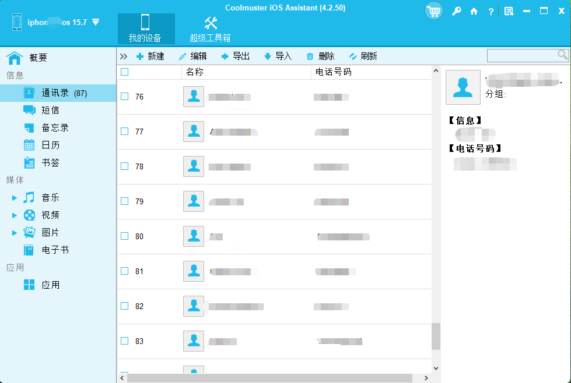The image size is (571, 383).
Task: Click 删除 to delete contact
Action: (320, 56)
